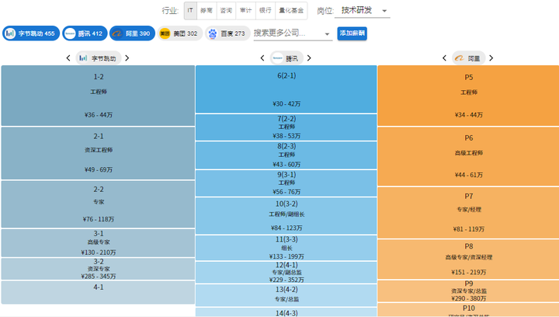This screenshot has height=317, width=559.
Task: Open 字节跳动 level 2-1 资深工程师 block
Action: pos(98,153)
